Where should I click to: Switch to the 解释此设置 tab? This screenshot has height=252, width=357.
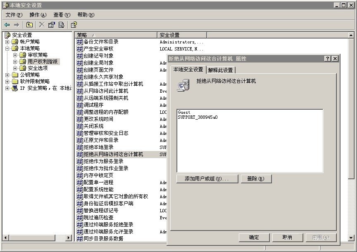pyautogui.click(x=220, y=70)
